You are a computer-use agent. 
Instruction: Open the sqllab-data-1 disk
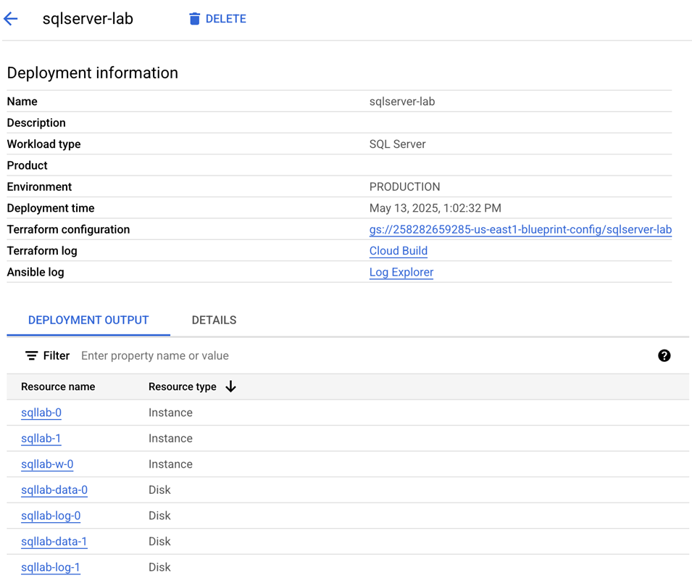coord(54,541)
